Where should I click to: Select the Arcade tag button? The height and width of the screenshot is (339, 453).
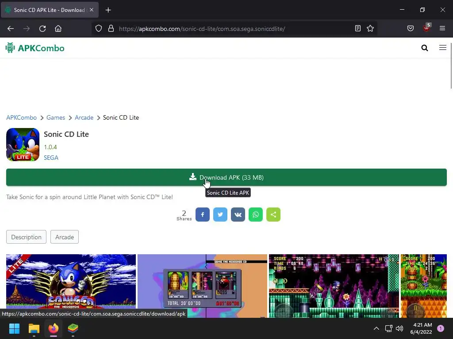(65, 237)
